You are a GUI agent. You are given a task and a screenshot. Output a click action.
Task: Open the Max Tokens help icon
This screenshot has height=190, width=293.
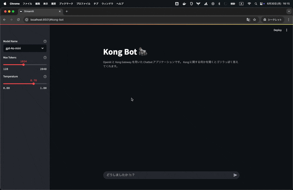click(x=45, y=58)
